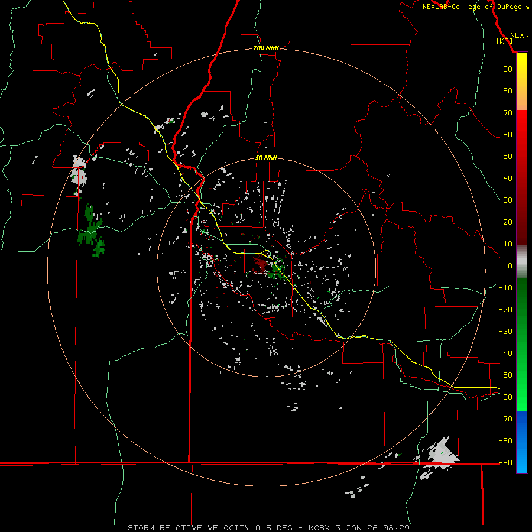Select the positive 40 scale value
This screenshot has width=532, height=532.
[x=508, y=179]
